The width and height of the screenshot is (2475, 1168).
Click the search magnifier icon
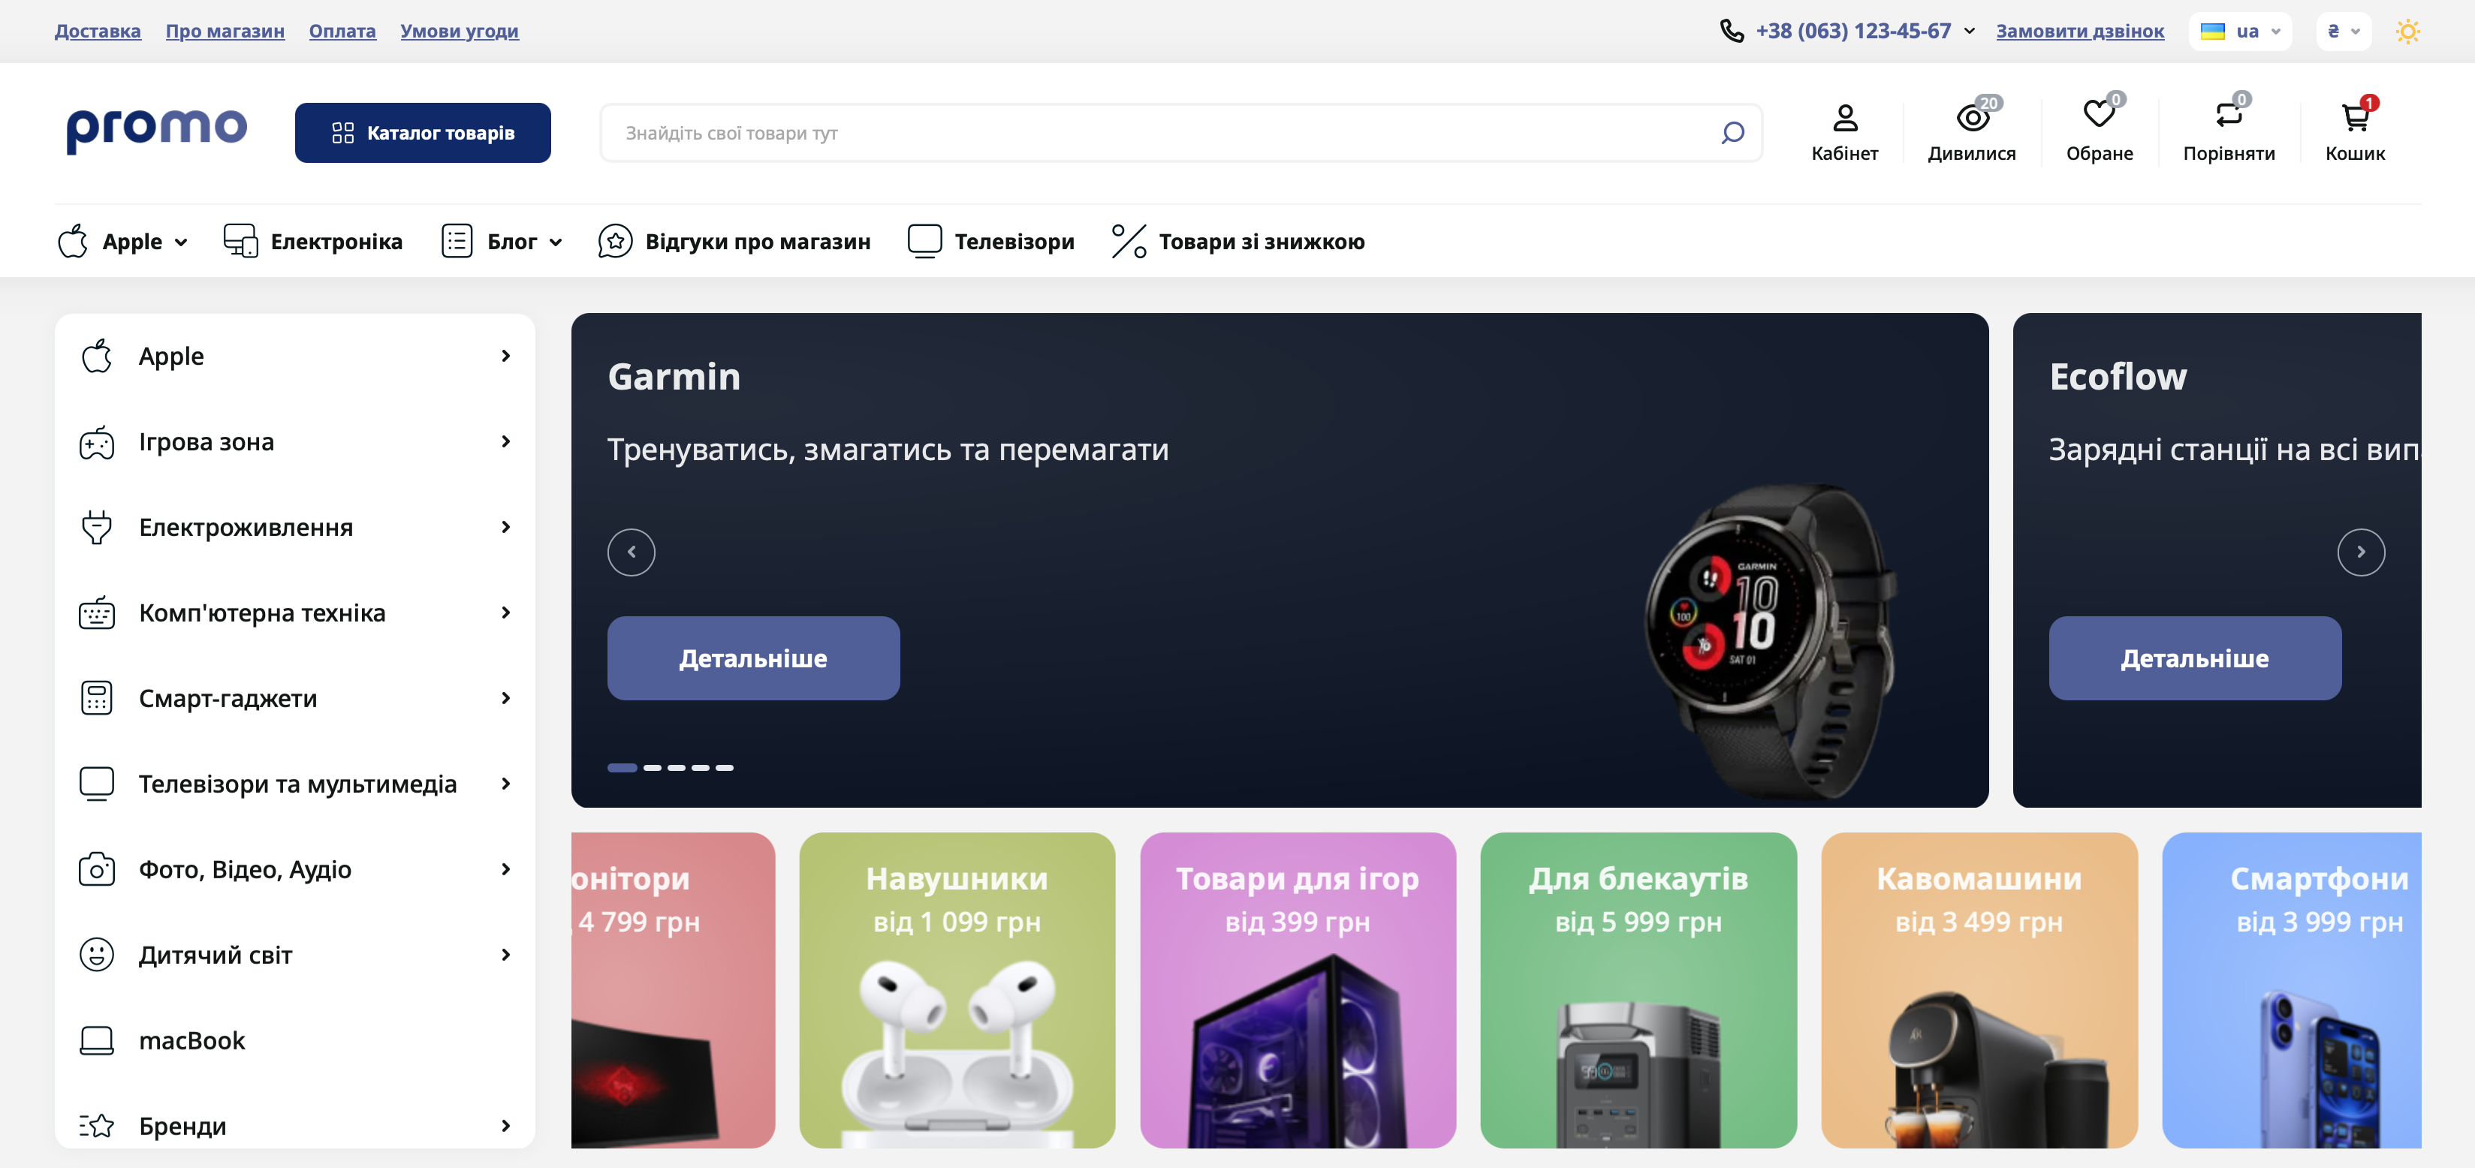click(1732, 133)
